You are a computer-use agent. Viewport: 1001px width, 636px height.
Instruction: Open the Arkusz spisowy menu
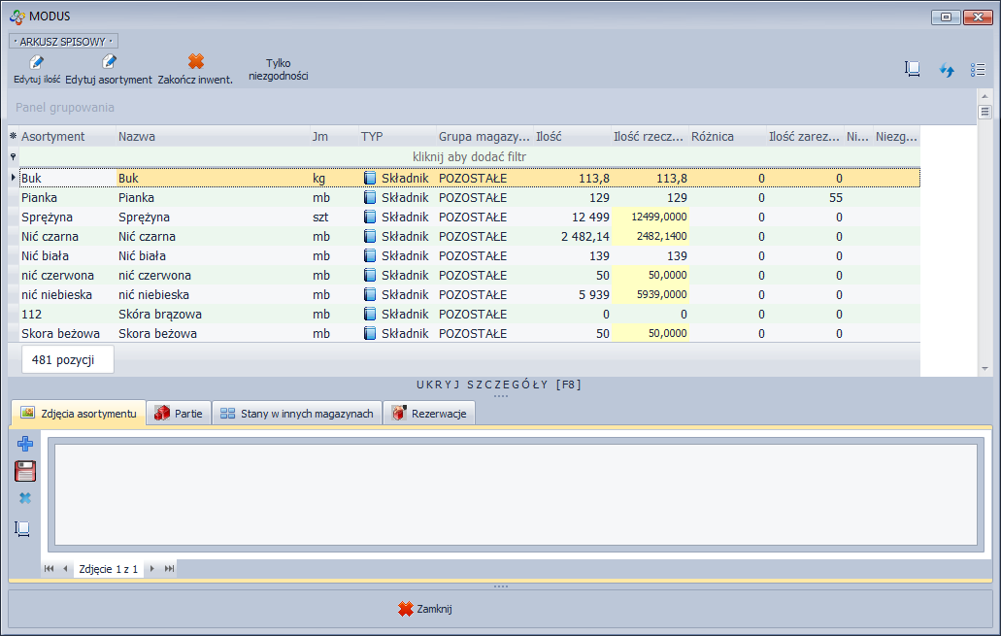tap(63, 42)
